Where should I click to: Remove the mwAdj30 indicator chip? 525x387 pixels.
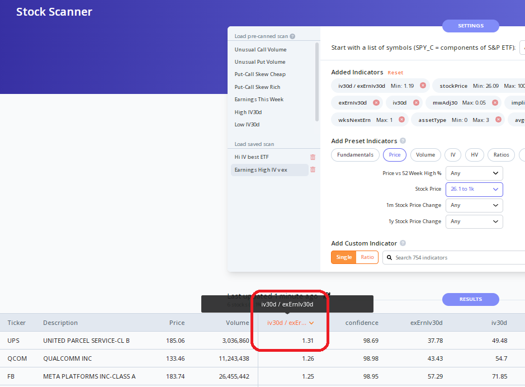coord(495,103)
